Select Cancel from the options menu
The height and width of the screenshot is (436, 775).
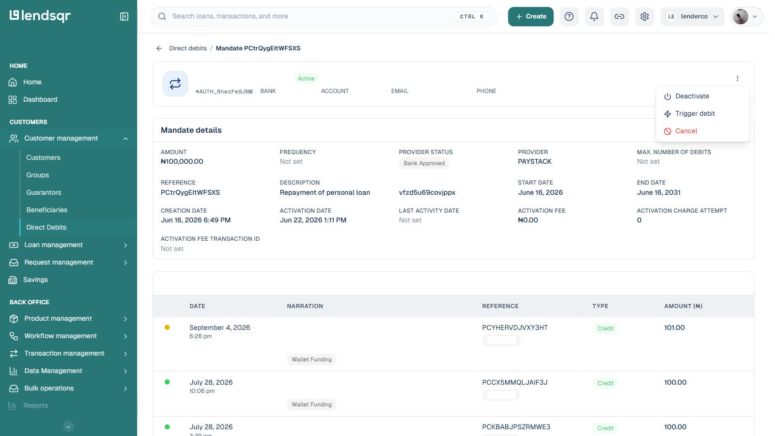coord(702,131)
